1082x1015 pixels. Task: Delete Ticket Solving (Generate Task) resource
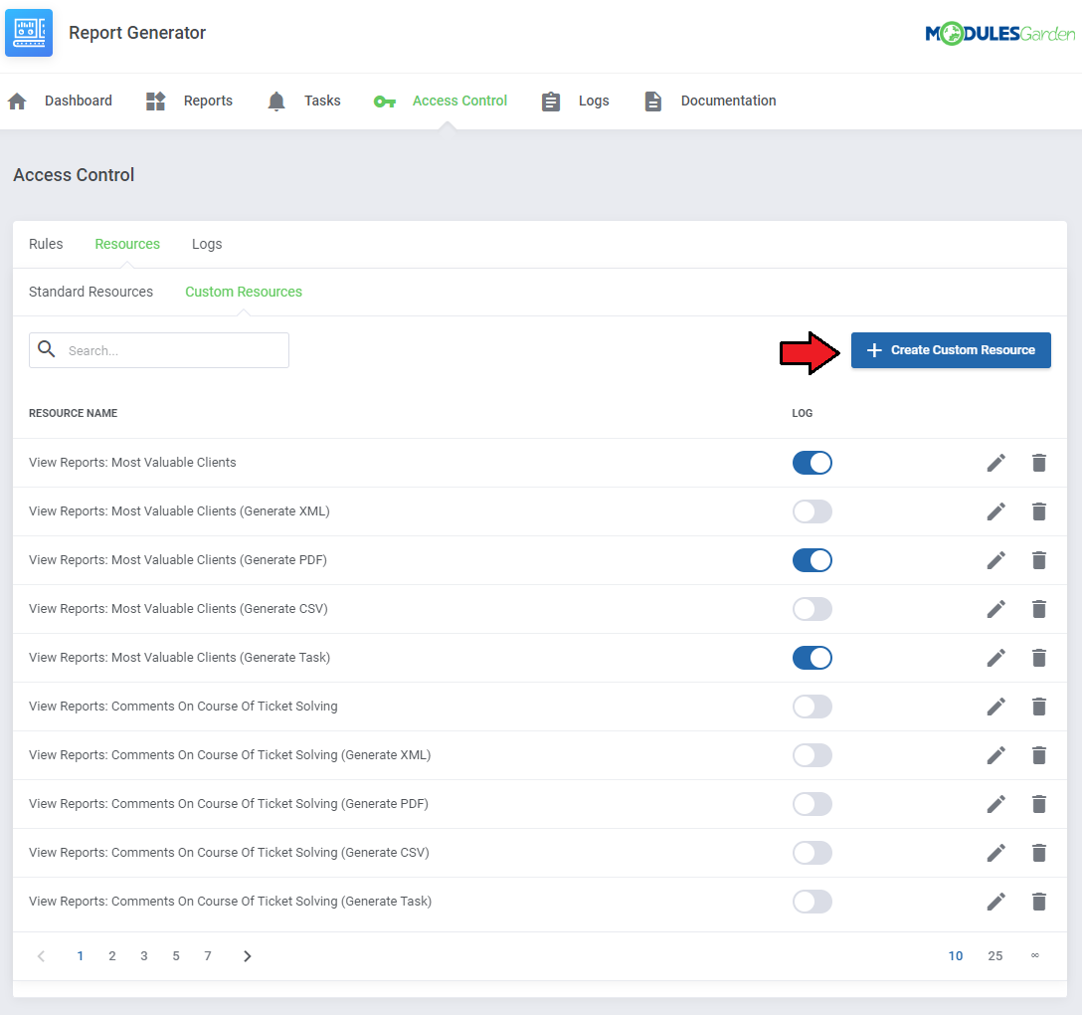(1039, 902)
